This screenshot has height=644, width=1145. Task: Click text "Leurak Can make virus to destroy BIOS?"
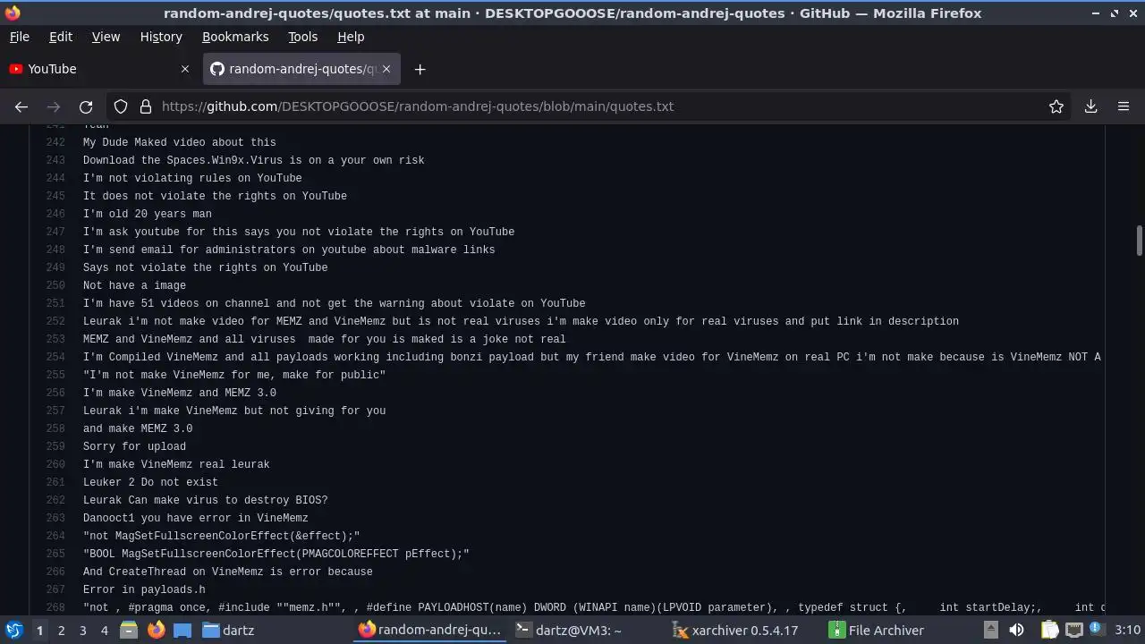(206, 500)
